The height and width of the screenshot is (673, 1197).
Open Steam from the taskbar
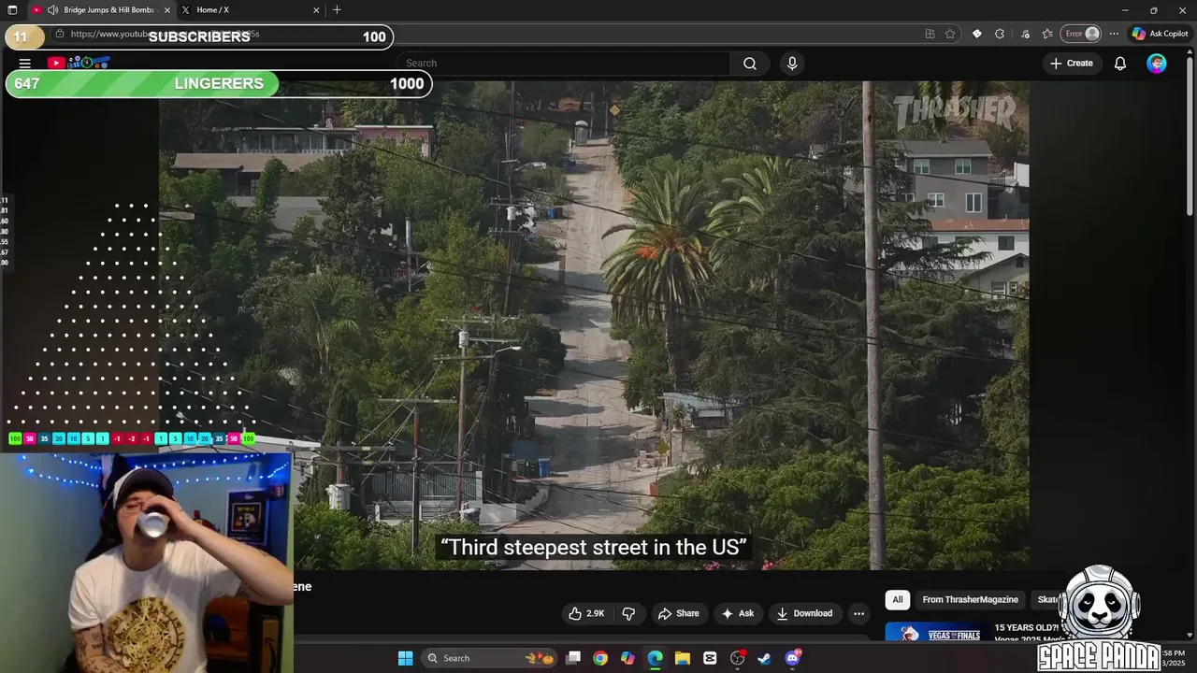(764, 658)
